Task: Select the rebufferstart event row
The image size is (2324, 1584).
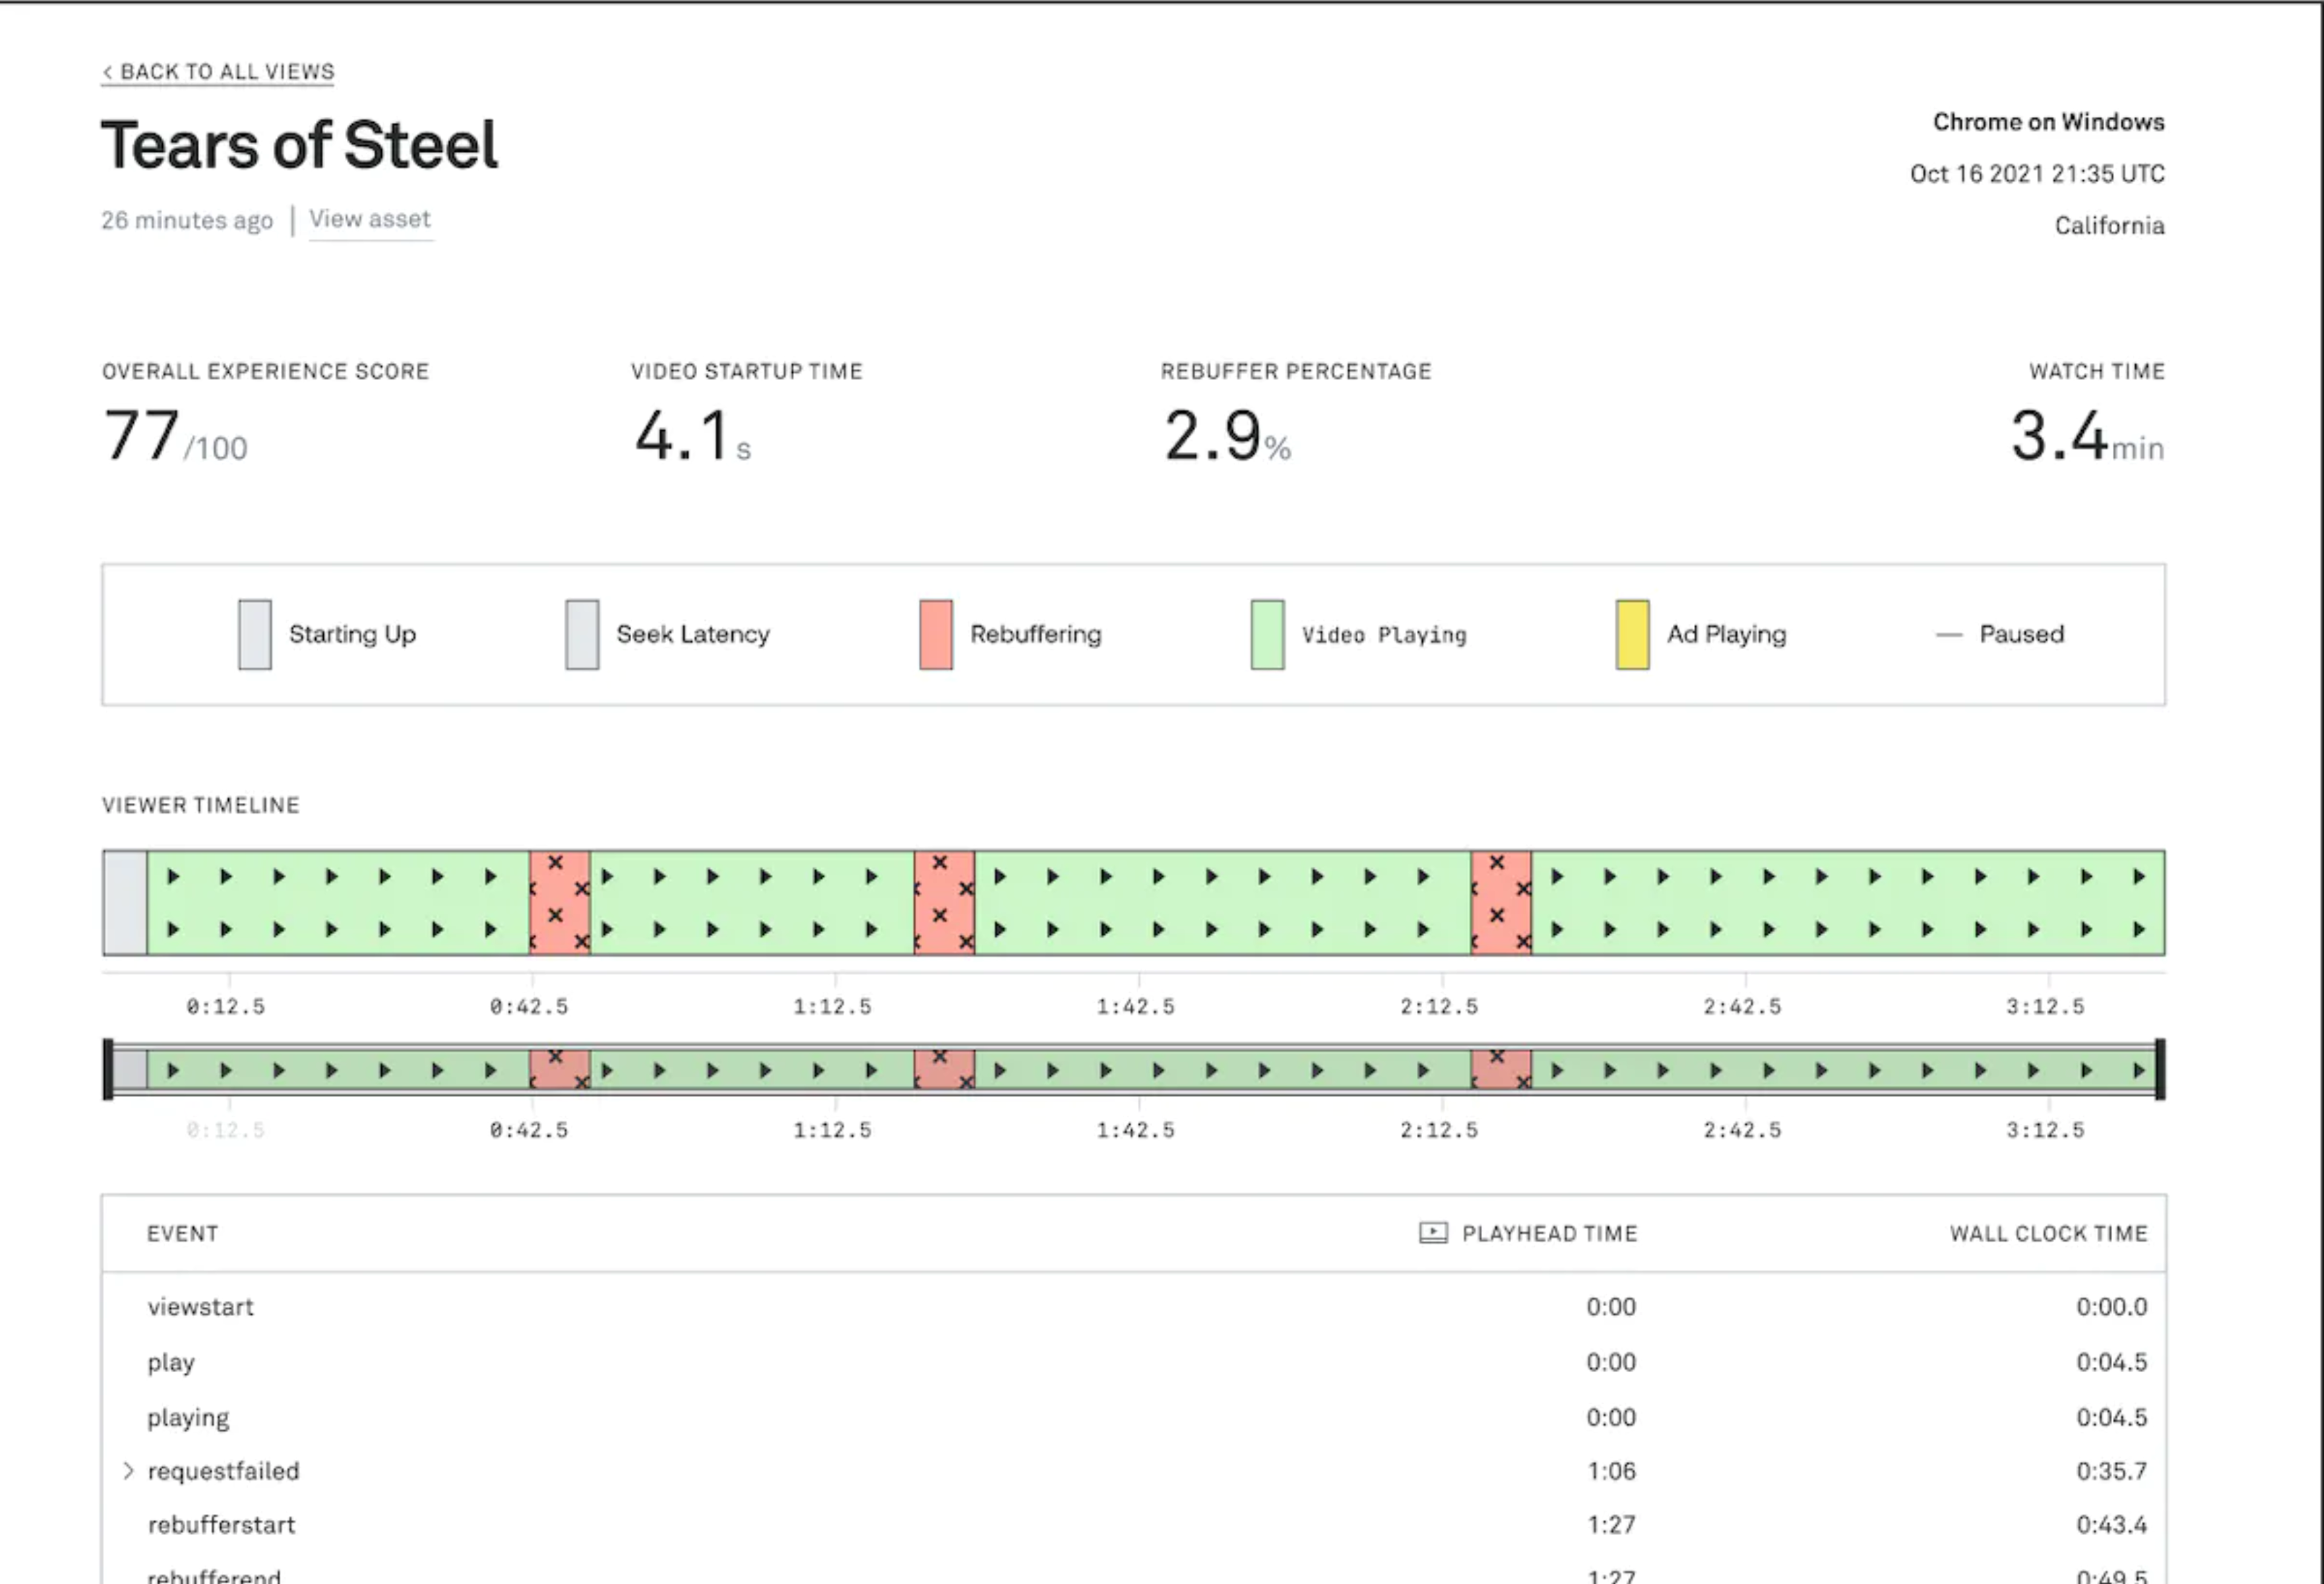Action: (x=222, y=1525)
